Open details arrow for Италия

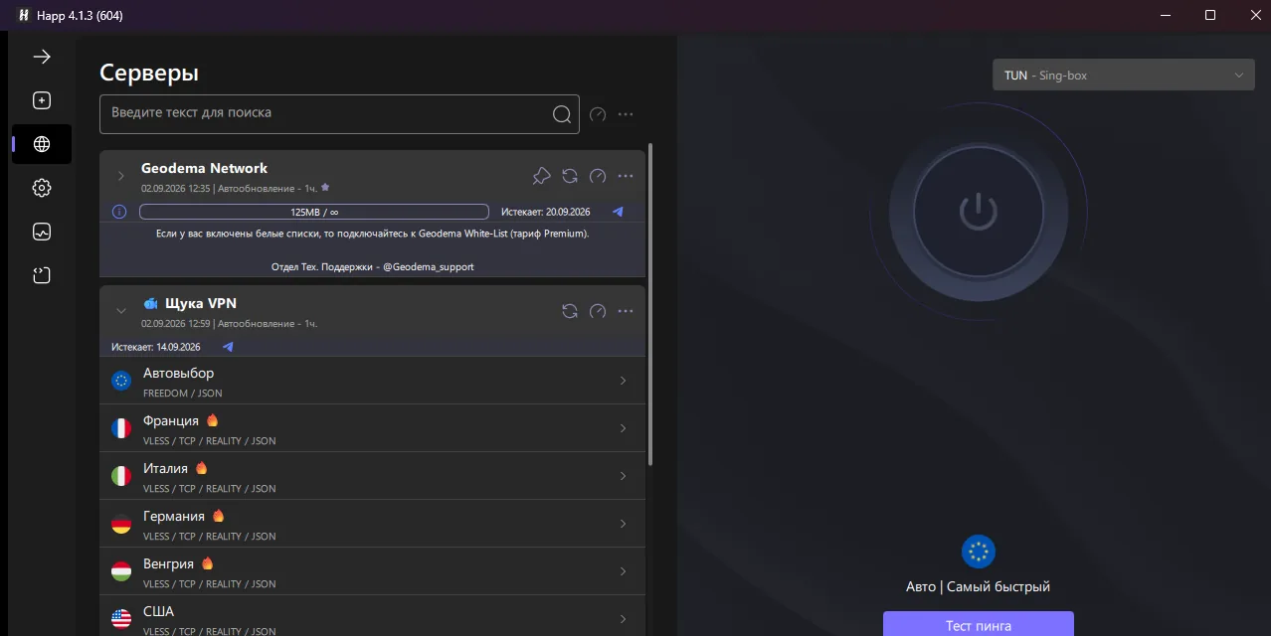[x=624, y=476]
